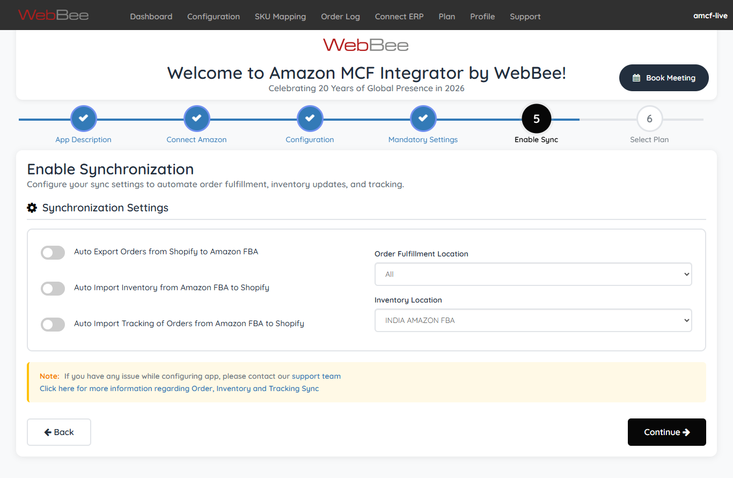Click the Mandatory Settings step checkmark circle
The height and width of the screenshot is (478, 733).
[423, 119]
